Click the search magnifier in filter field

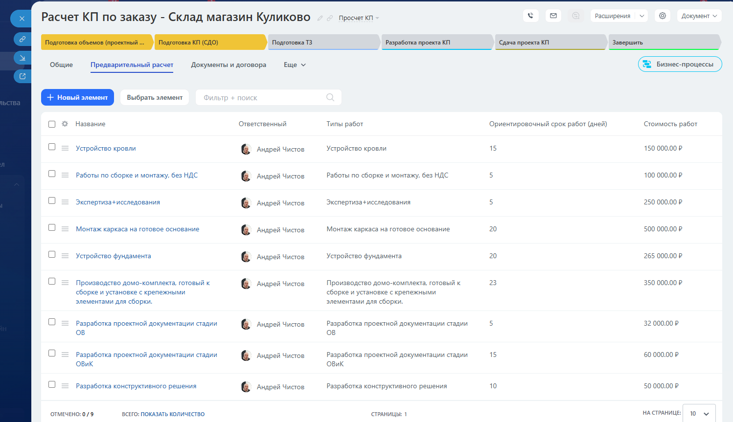pos(330,97)
